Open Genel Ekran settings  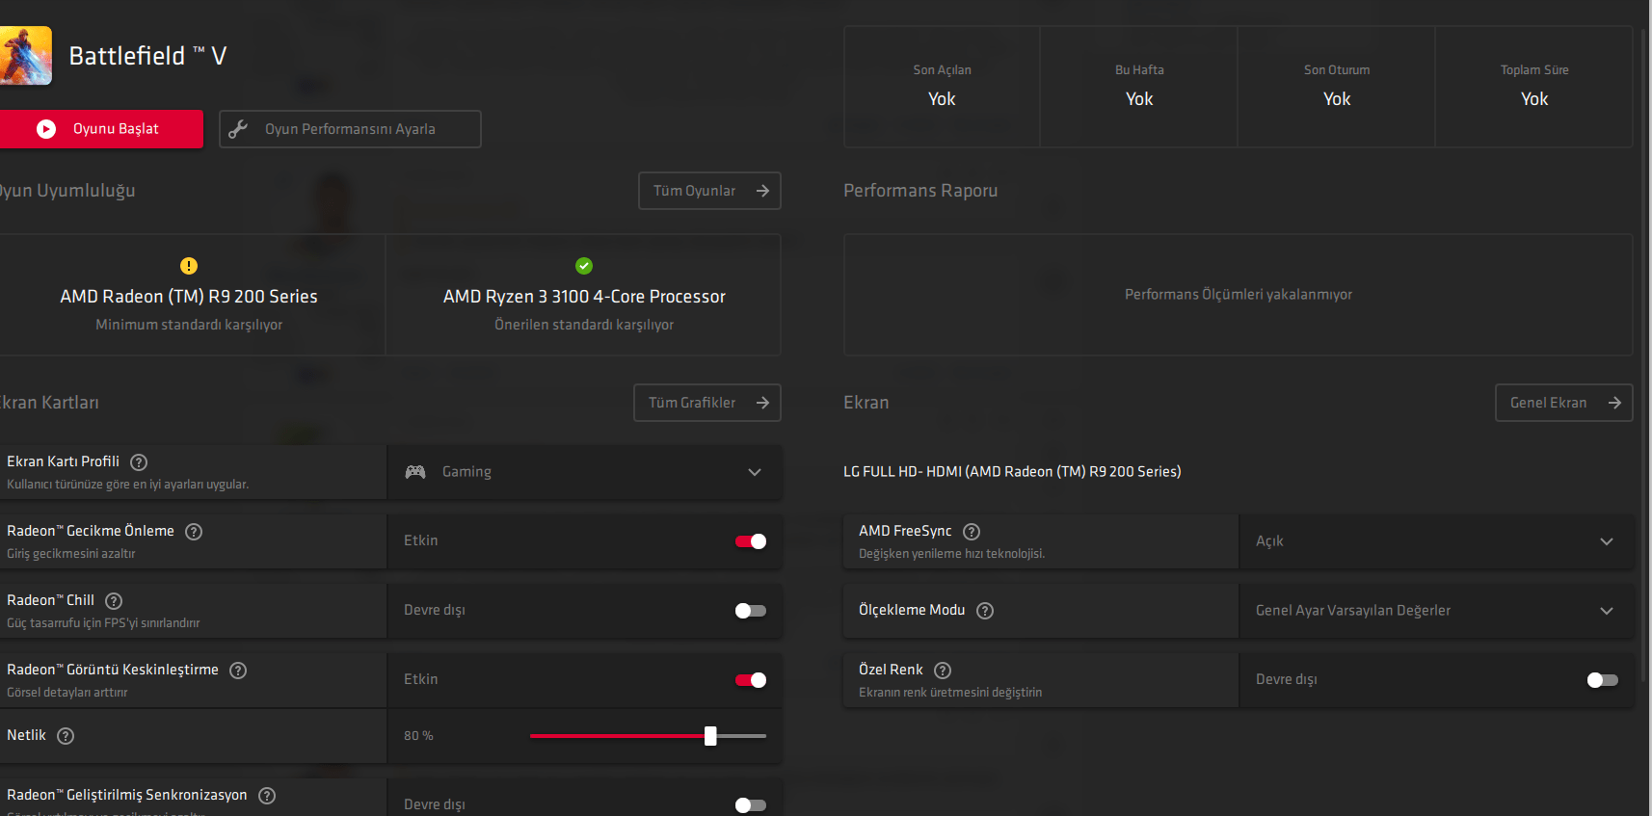[x=1564, y=403]
